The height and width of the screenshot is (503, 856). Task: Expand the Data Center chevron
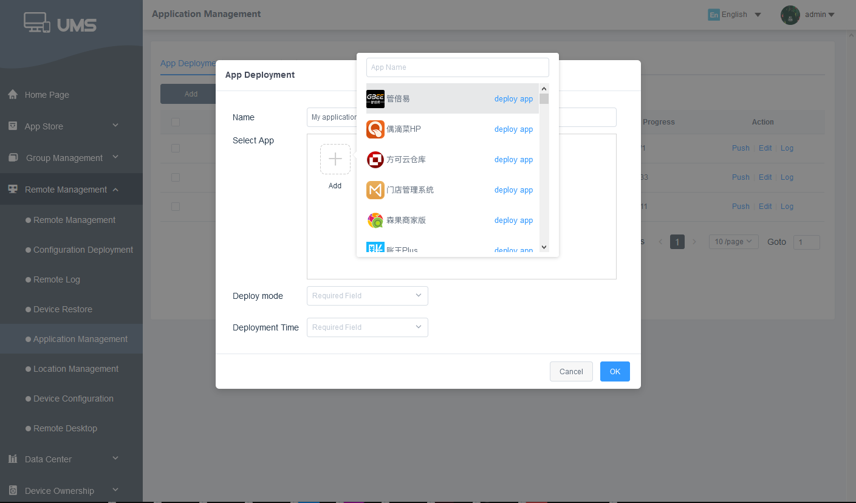coord(115,459)
